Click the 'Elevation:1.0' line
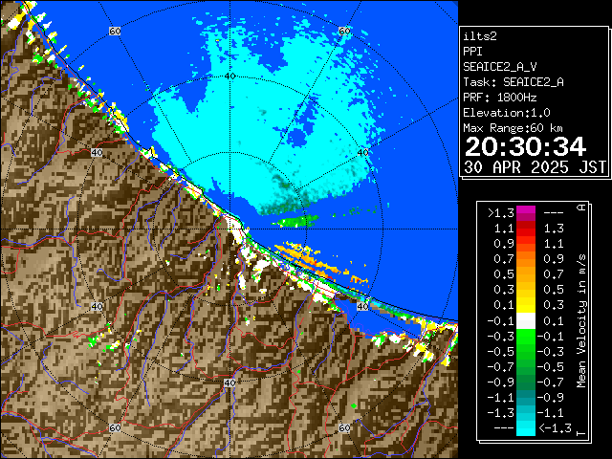Viewport: 612px width, 459px height. pos(507,113)
